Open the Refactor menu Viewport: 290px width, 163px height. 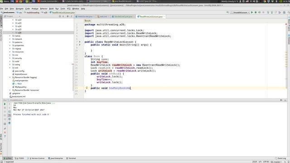44,9
